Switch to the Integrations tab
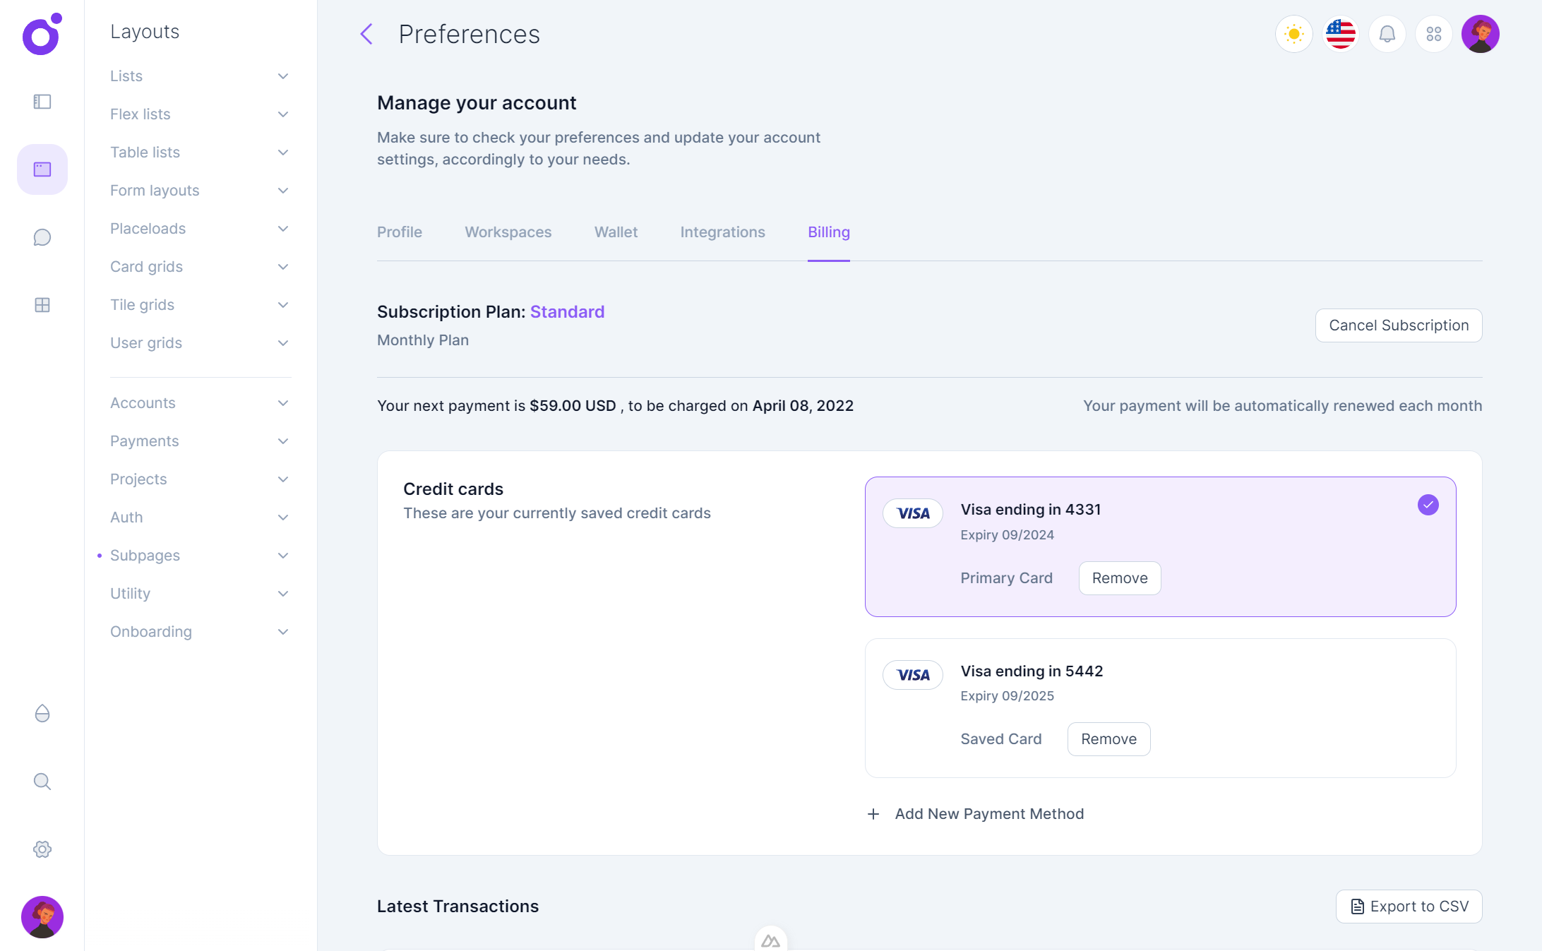1542x951 pixels. tap(722, 232)
